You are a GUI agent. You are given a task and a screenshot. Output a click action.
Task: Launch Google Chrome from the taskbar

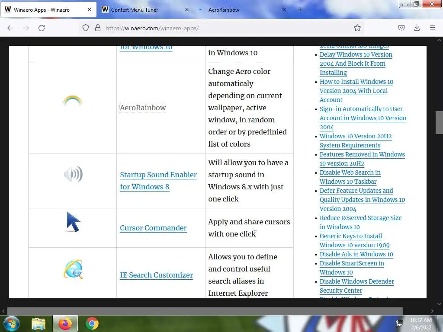tap(92, 323)
